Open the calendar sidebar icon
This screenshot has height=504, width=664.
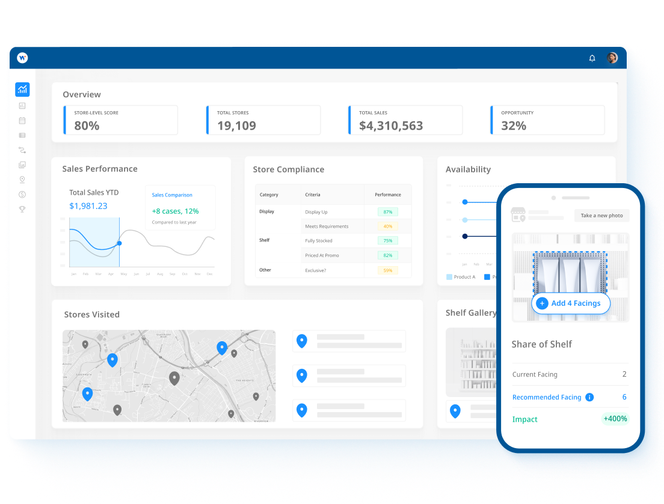22,121
